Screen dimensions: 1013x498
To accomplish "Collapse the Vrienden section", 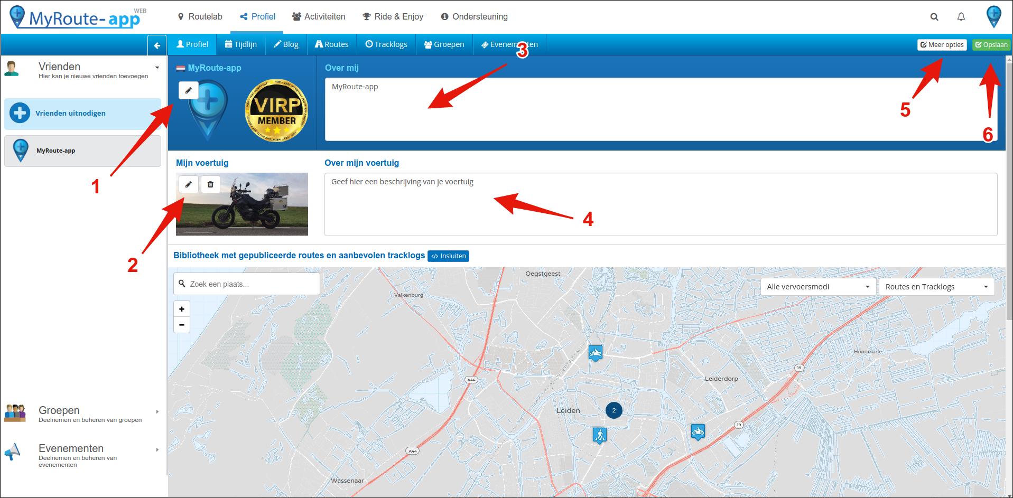I will coord(157,68).
